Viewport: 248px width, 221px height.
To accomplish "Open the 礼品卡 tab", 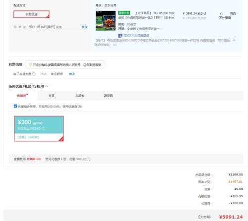I will click(80, 96).
